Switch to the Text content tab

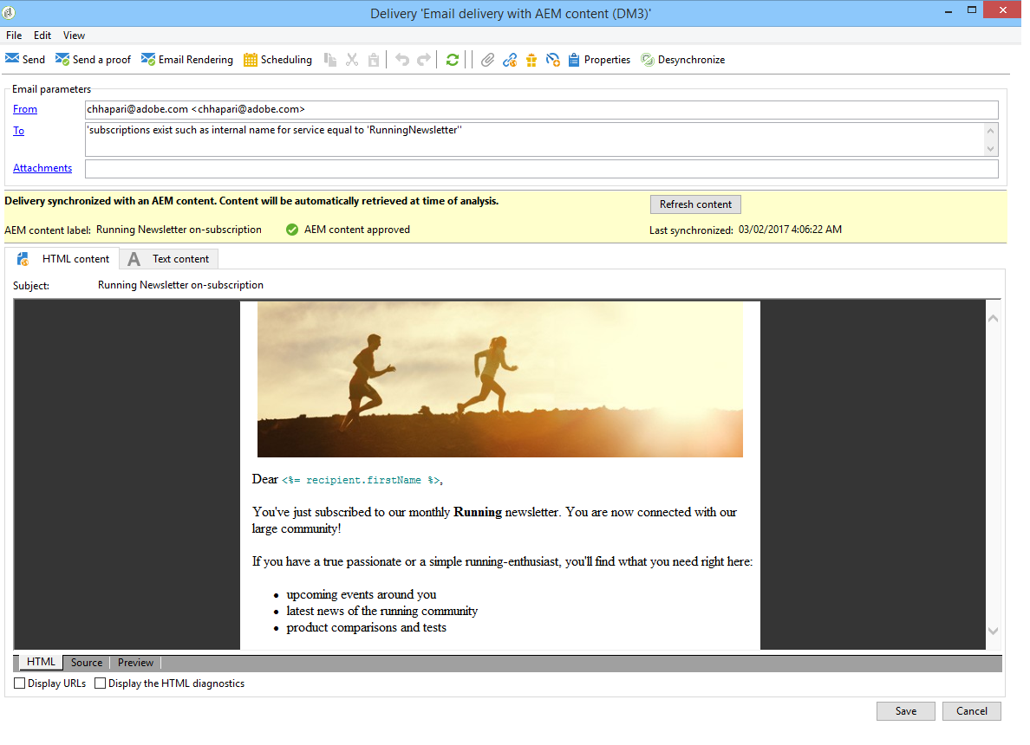169,259
